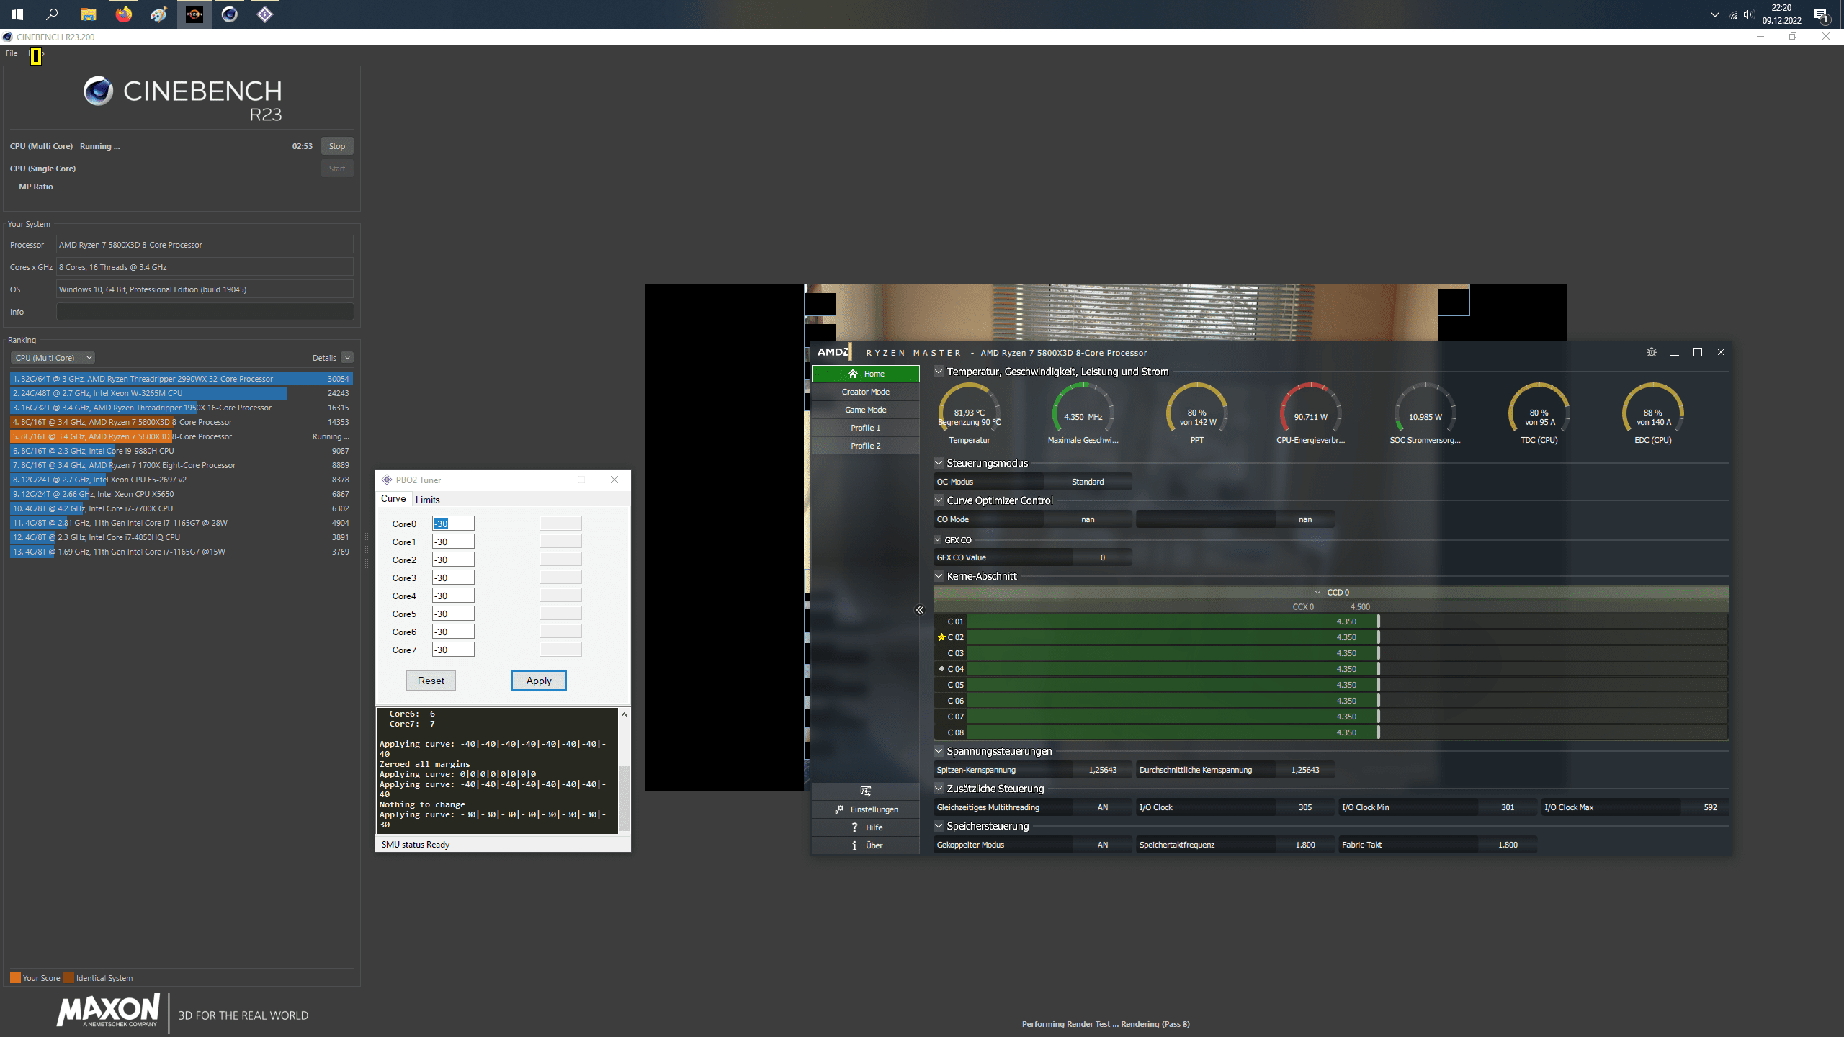The width and height of the screenshot is (1844, 1037).
Task: Collapse the Curve Optimizer Control section
Action: 939,500
